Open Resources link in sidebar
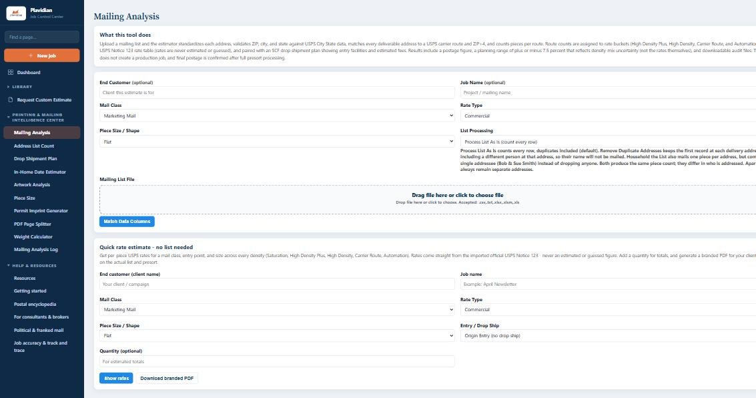The height and width of the screenshot is (398, 756). click(x=25, y=278)
